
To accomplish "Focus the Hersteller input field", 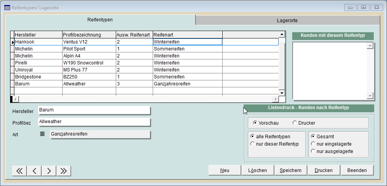I will pyautogui.click(x=94, y=110).
